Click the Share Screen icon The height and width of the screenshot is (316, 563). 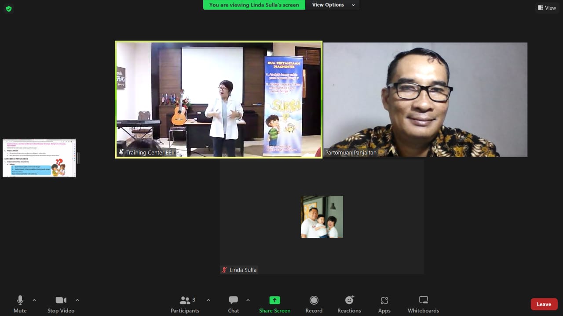274,300
